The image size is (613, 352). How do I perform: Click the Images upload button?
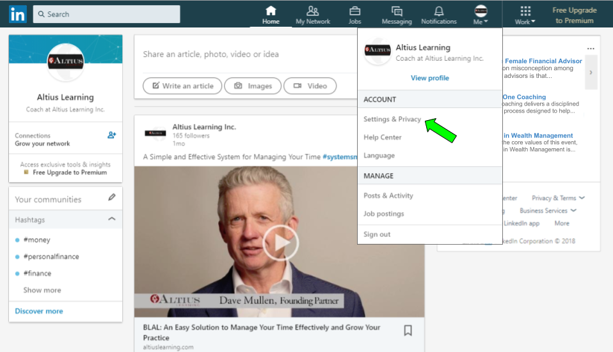coord(253,86)
